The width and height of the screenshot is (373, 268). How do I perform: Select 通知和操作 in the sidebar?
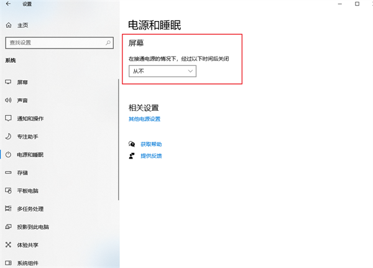click(x=30, y=119)
